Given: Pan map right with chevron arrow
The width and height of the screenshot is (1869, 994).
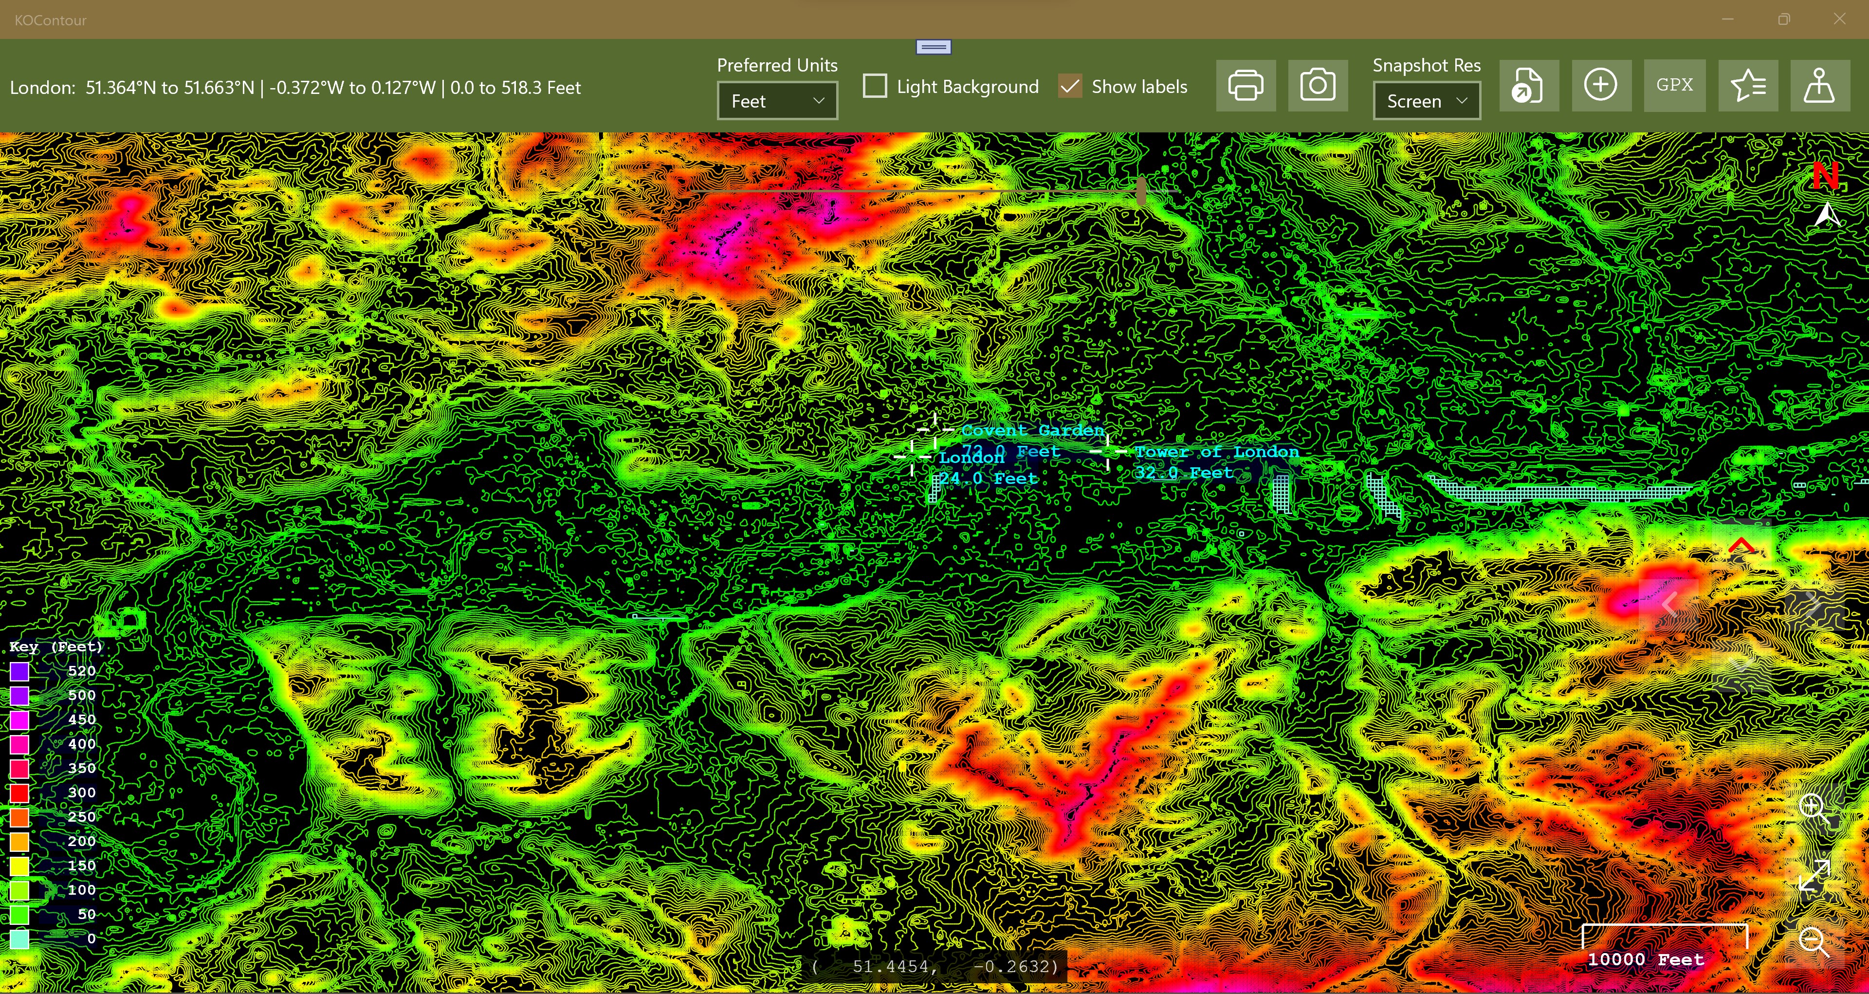Looking at the screenshot, I should (x=1812, y=604).
